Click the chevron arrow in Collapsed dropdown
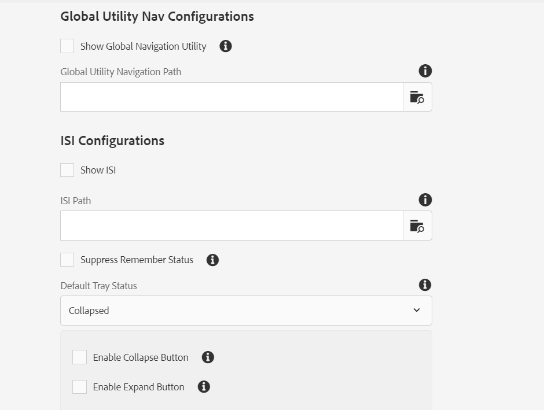Viewport: 544px width, 410px height. point(417,310)
